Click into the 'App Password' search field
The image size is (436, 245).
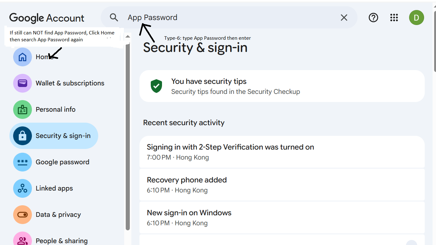pos(229,18)
